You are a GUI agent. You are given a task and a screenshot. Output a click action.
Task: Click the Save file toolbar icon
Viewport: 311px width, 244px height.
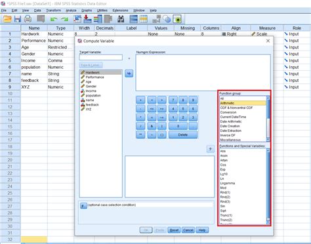point(18,19)
